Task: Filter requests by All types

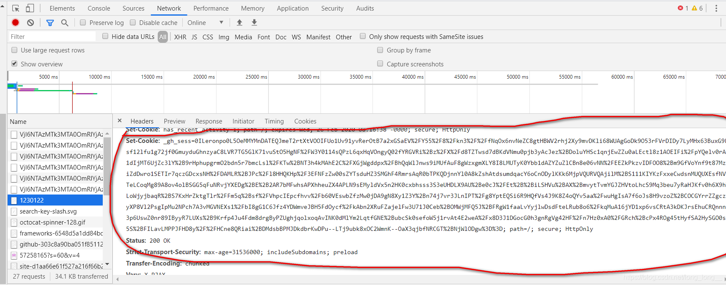Action: 163,37
